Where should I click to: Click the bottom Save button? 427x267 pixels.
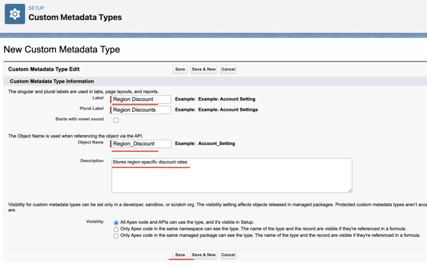[180, 255]
